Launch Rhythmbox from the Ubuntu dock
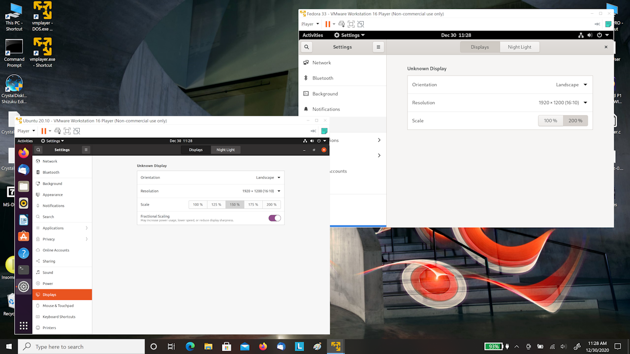The width and height of the screenshot is (630, 354). click(24, 203)
